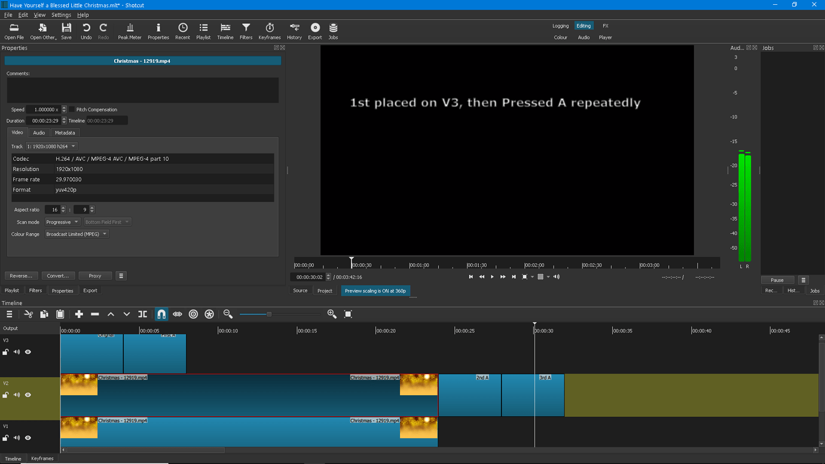
Task: Click the Lift (up arrow) timeline icon
Action: [x=111, y=315]
